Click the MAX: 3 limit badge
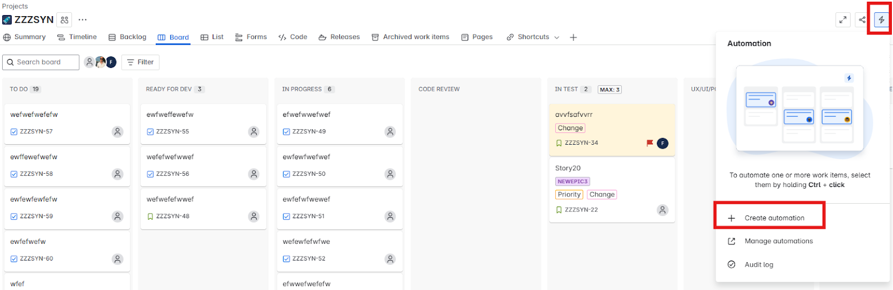The width and height of the screenshot is (893, 290). (x=609, y=90)
